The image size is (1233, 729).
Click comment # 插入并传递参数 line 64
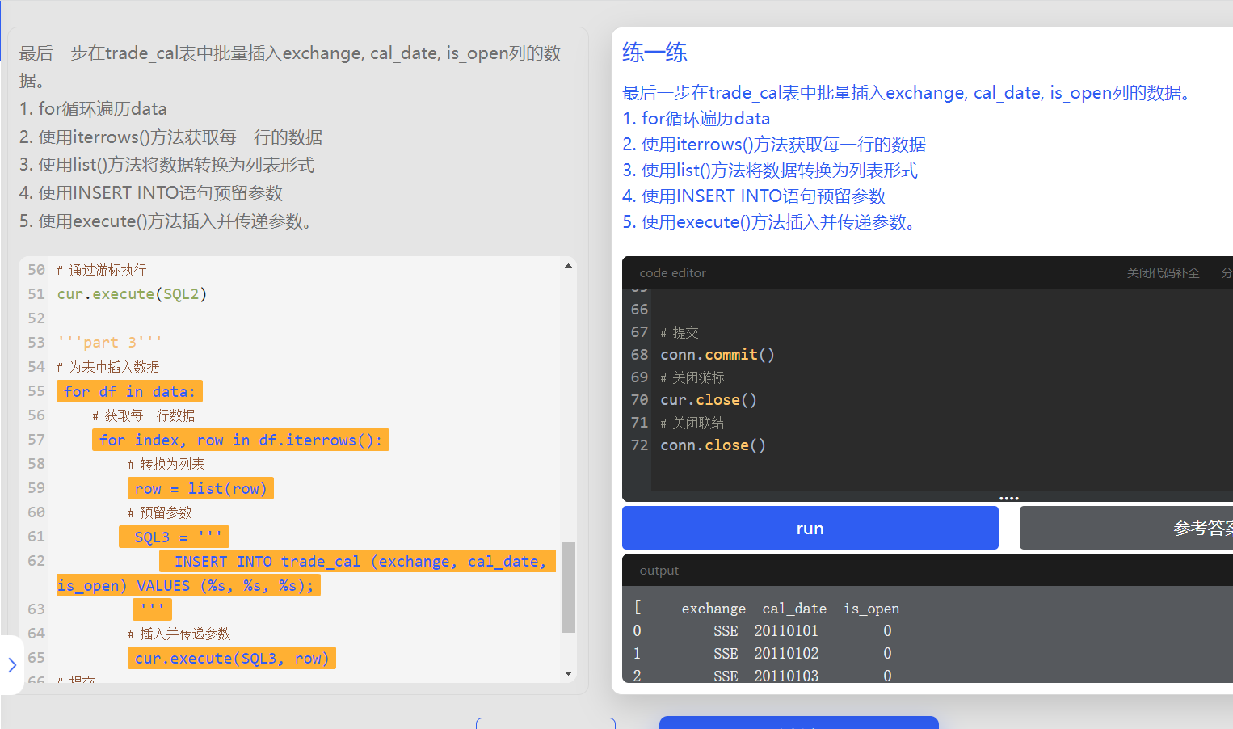click(x=179, y=634)
